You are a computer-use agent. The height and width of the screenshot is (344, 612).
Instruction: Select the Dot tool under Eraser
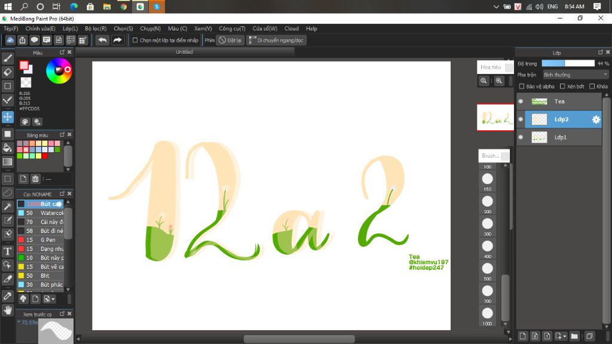(x=7, y=86)
